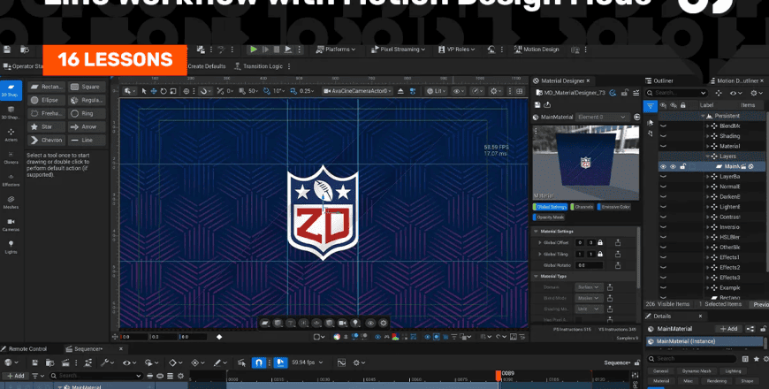This screenshot has width=769, height=389.
Task: Toggle visibility eye on MainMaterial outliner row
Action: [x=663, y=167]
